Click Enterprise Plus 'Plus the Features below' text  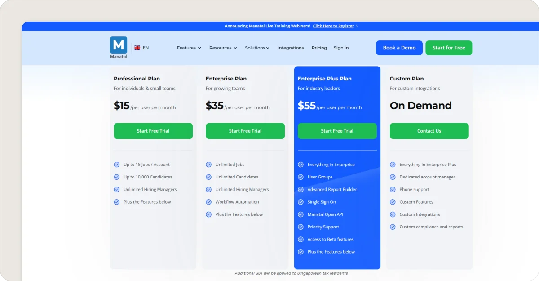(331, 252)
